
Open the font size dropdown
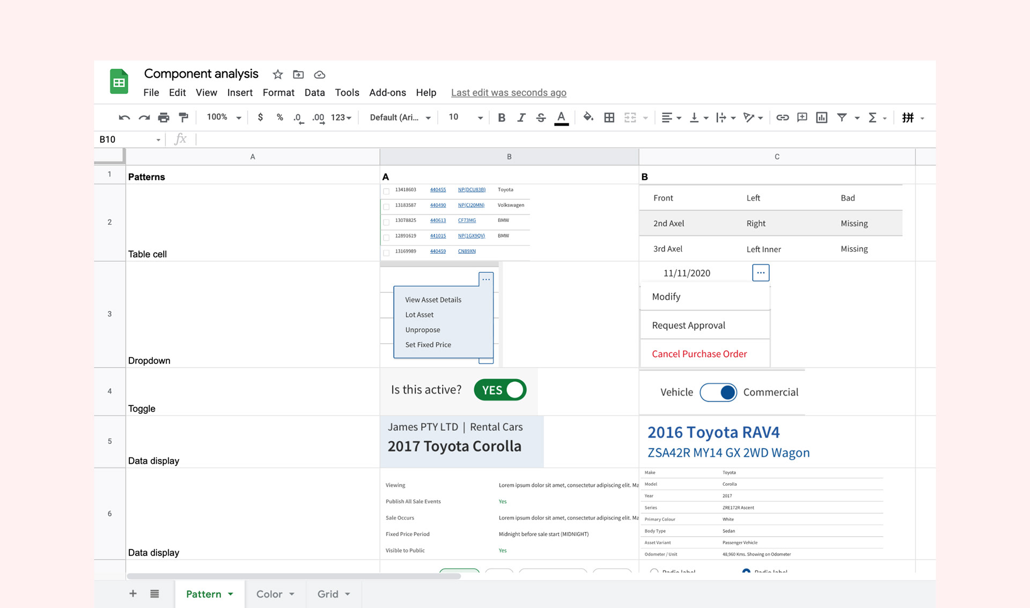coord(466,117)
